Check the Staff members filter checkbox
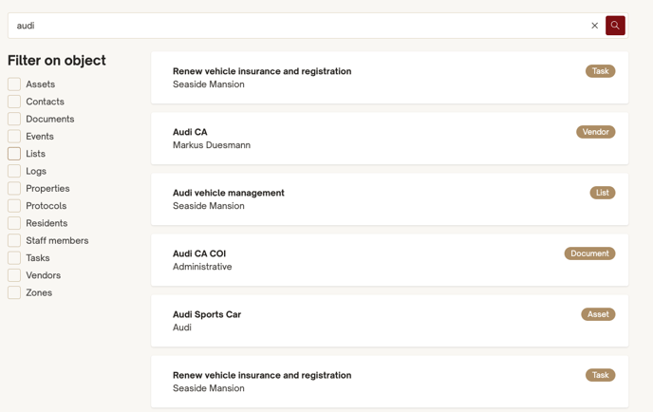This screenshot has height=412, width=653. (14, 240)
